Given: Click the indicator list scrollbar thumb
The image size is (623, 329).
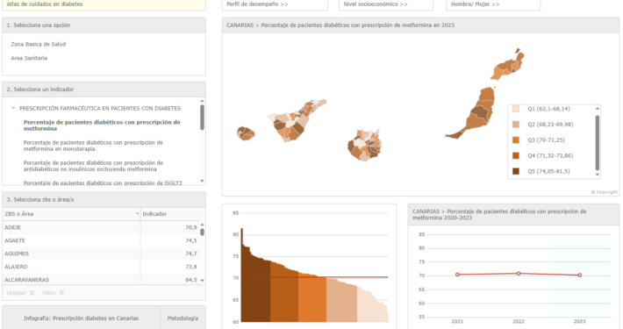Looking at the screenshot, I should tap(202, 118).
